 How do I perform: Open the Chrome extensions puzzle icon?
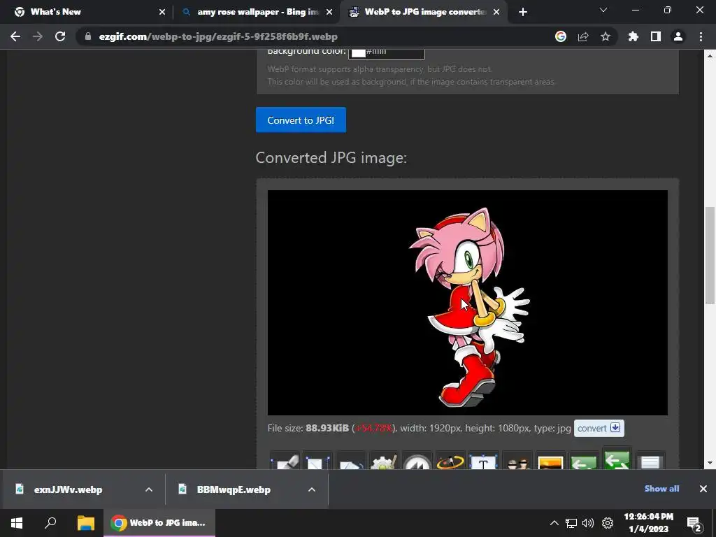coord(633,36)
